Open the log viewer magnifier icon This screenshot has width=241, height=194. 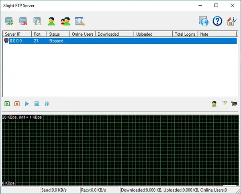click(80, 21)
